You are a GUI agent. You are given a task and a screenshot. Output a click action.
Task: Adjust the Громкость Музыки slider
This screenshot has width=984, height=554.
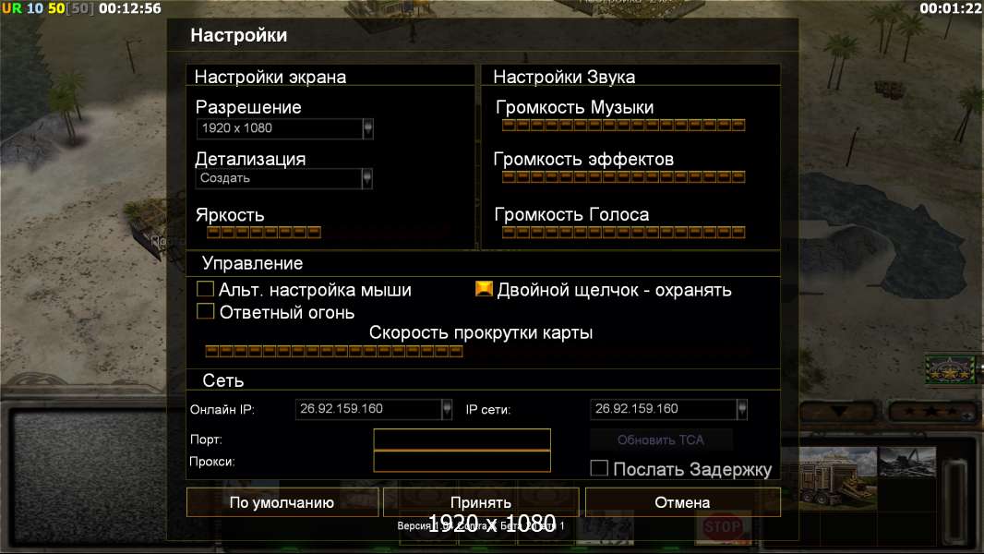point(623,125)
